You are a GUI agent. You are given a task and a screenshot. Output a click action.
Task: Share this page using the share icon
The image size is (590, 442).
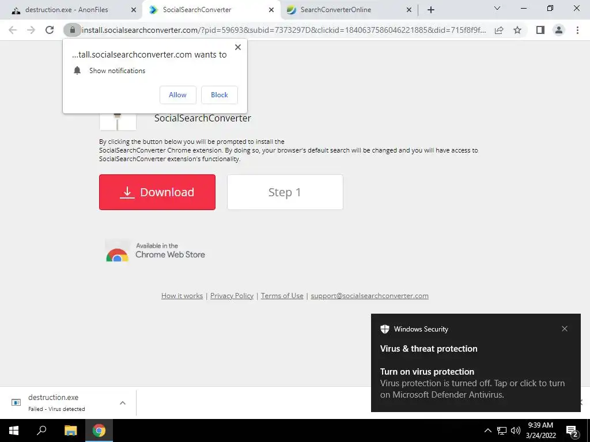499,30
